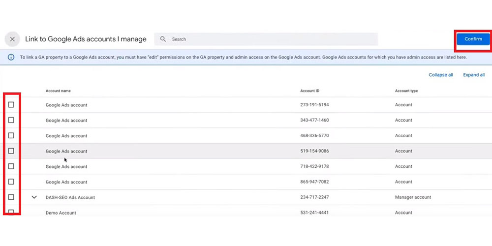Image resolution: width=492 pixels, height=246 pixels.
Task: Check the box for account 519-154-9086
Action: pos(11,151)
